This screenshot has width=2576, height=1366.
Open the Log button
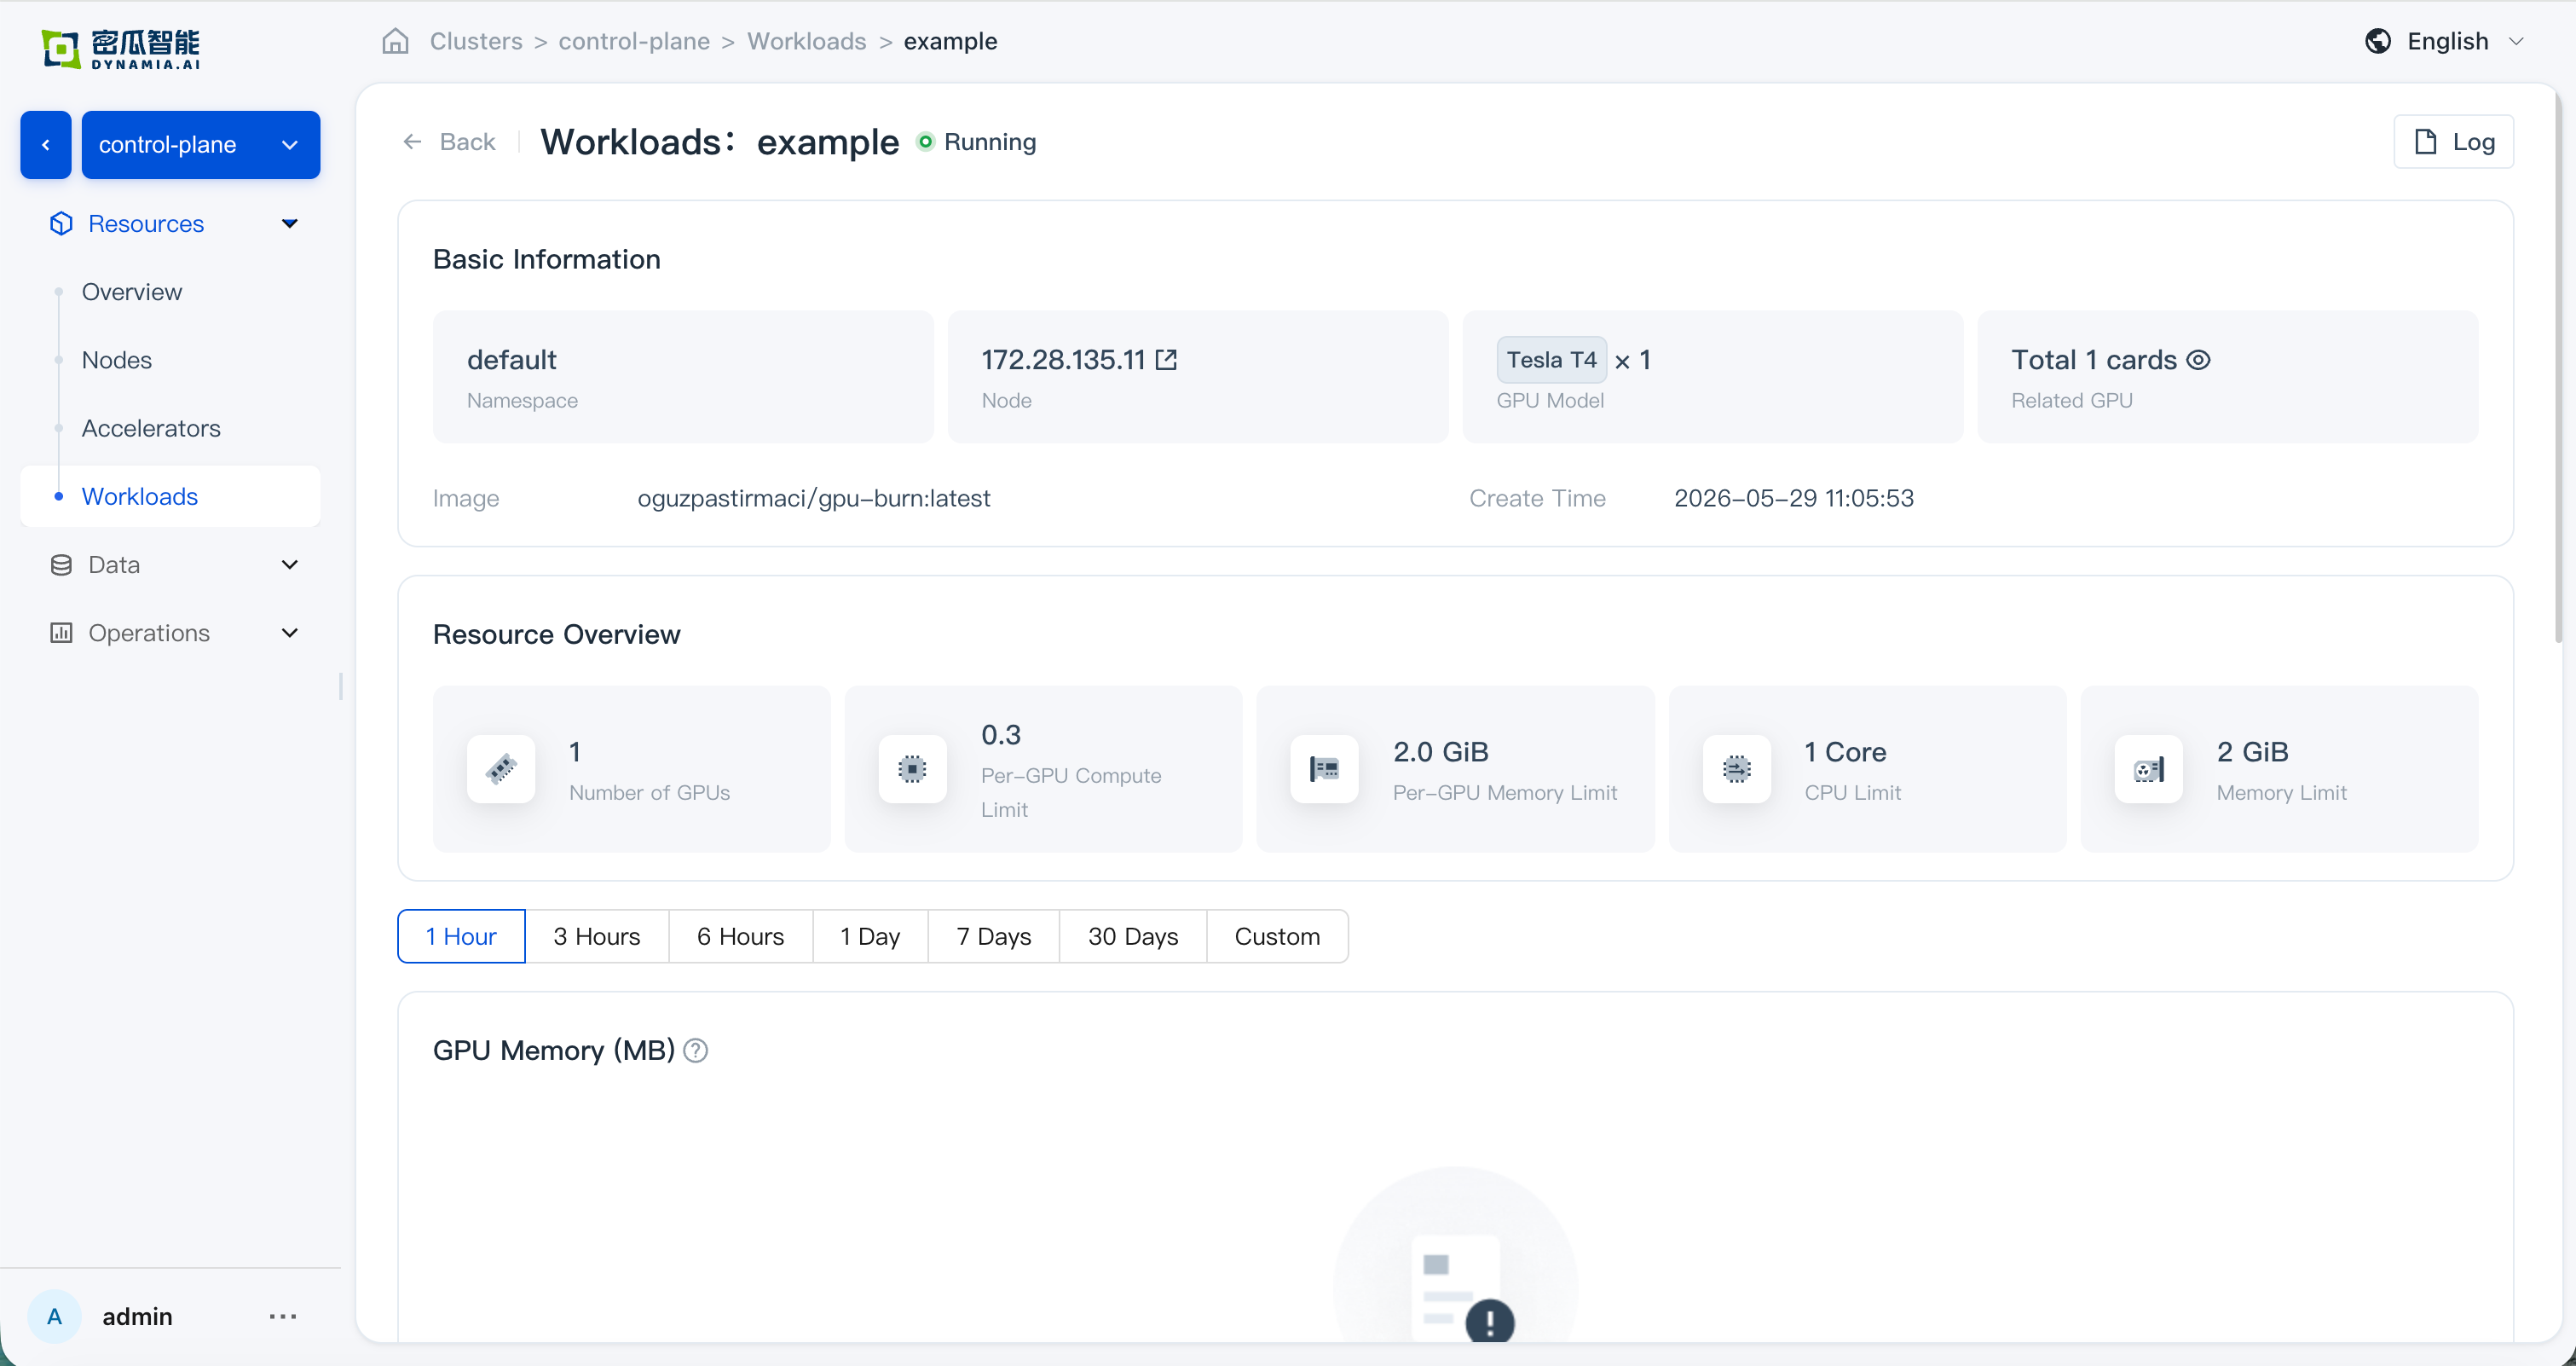tap(2453, 141)
